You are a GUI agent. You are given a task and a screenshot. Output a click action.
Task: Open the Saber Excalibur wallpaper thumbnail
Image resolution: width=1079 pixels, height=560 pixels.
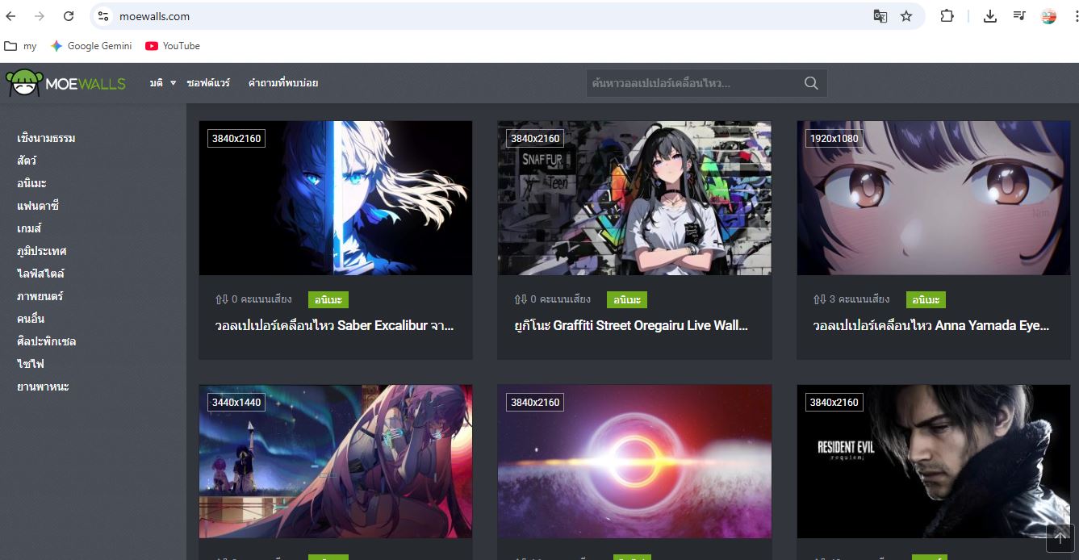[x=336, y=199]
